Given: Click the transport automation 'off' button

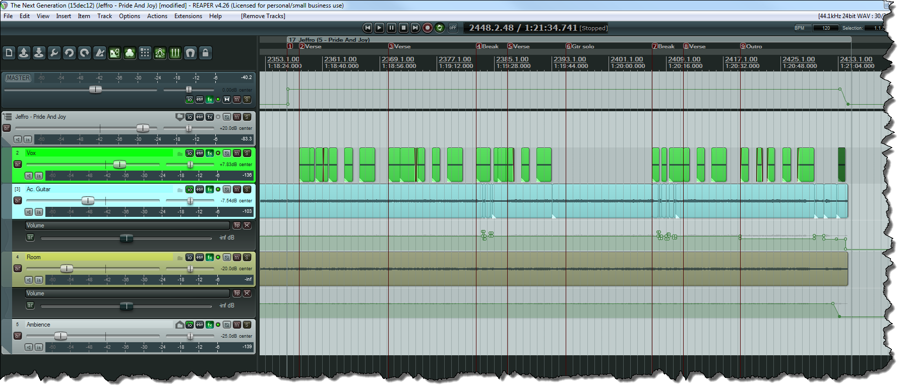Looking at the screenshot, I should point(453,28).
